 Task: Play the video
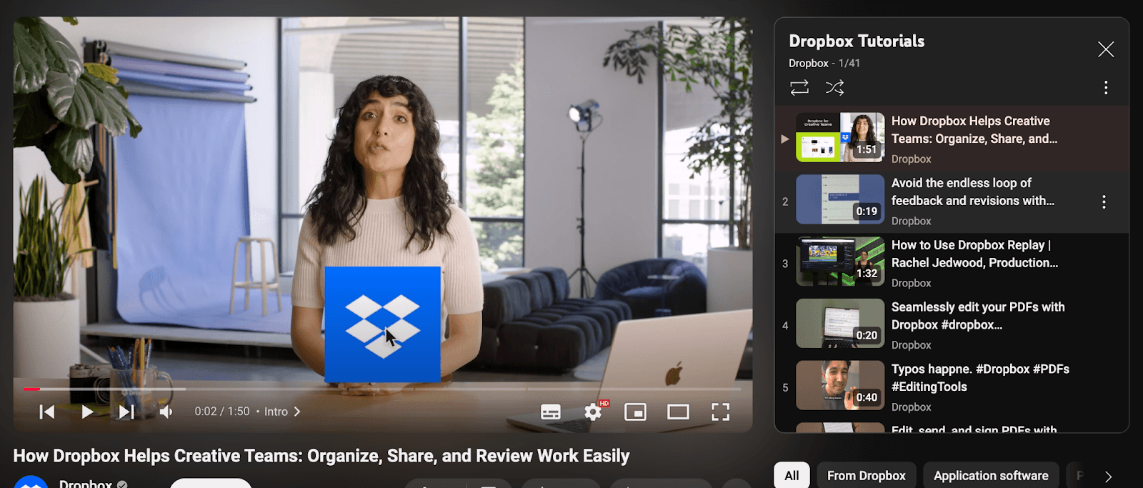coord(87,412)
